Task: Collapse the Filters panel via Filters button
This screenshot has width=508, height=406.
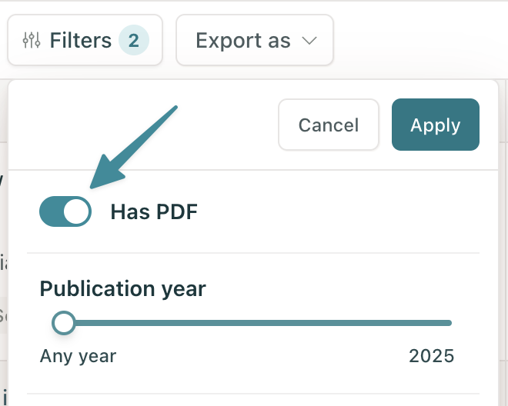Action: coord(85,40)
